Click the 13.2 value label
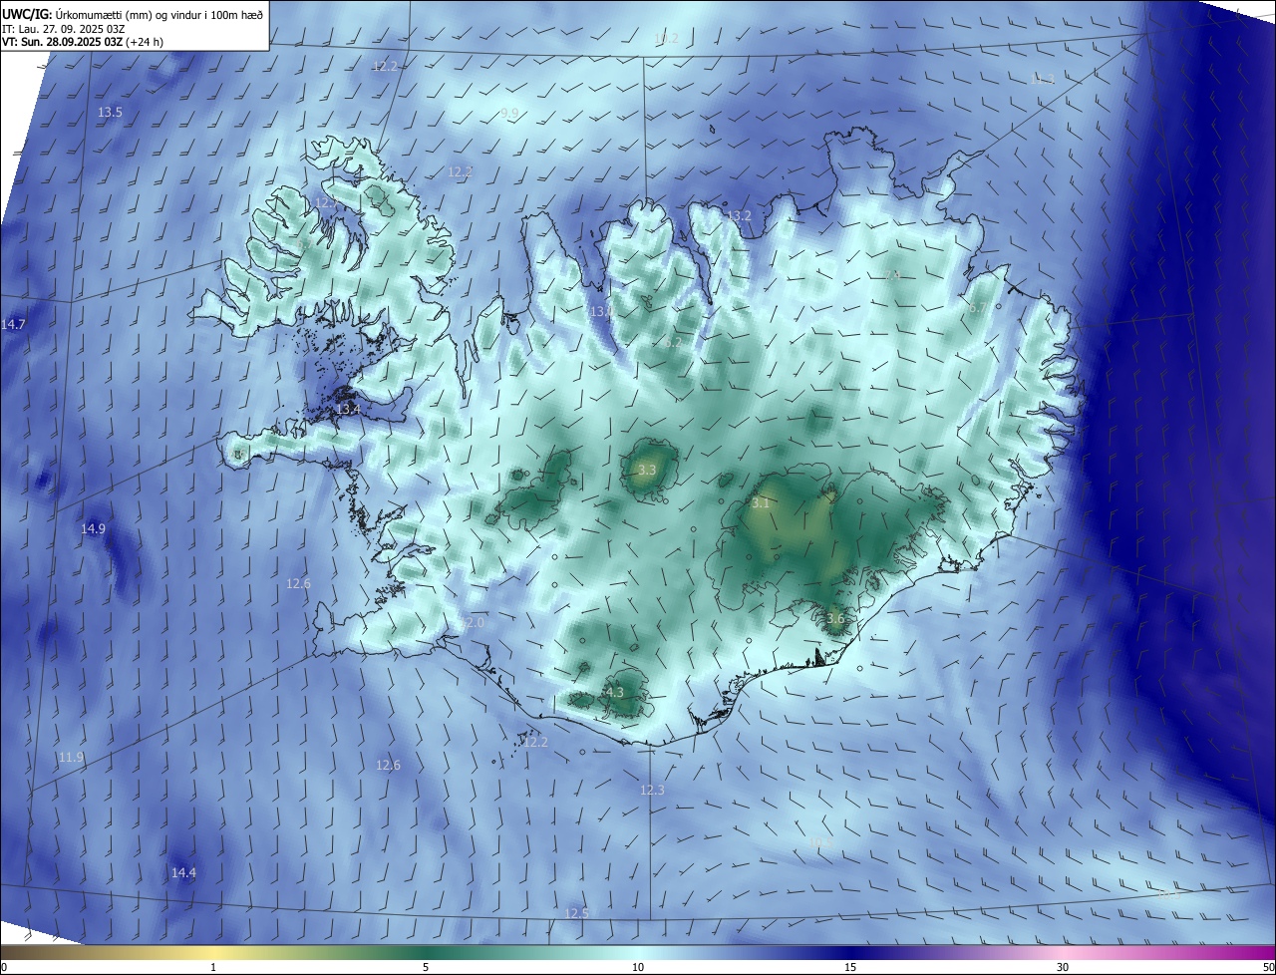Viewport: 1276px width, 975px height. click(x=739, y=216)
